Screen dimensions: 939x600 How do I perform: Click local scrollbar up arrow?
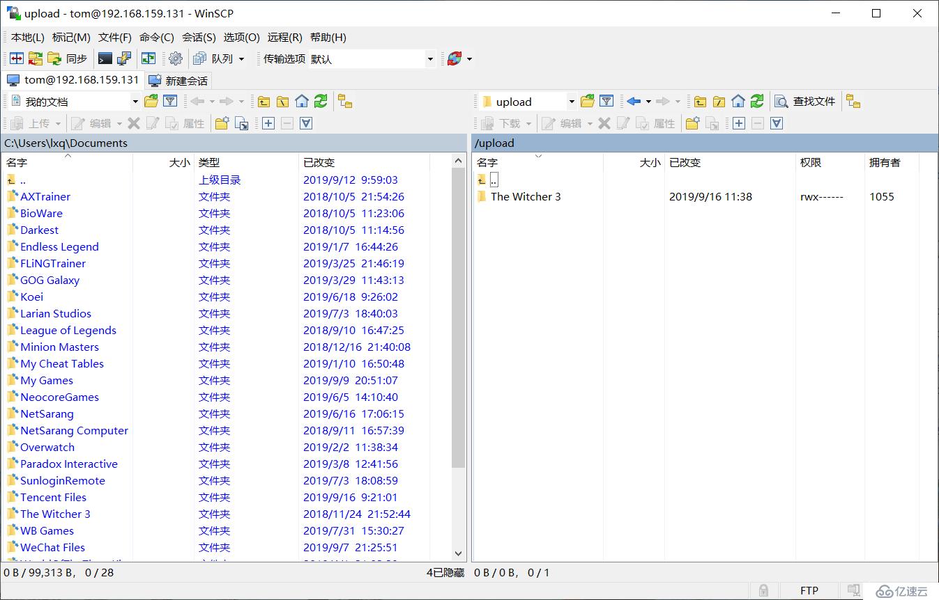(459, 161)
